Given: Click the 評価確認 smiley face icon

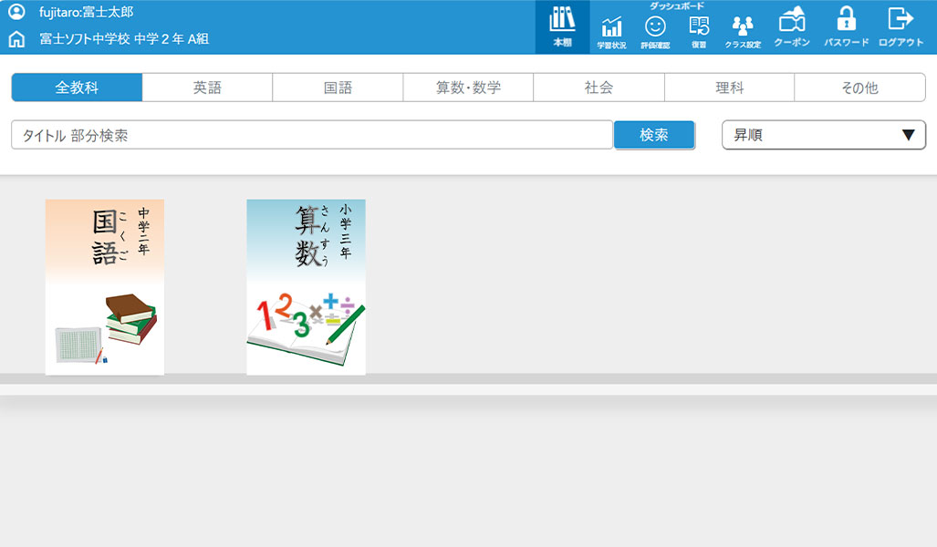Looking at the screenshot, I should point(655,30).
